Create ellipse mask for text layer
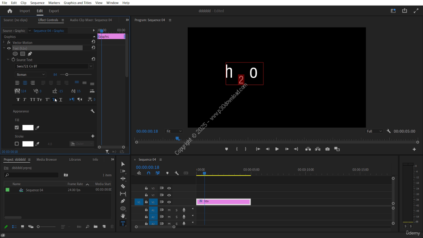The width and height of the screenshot is (423, 238). tap(15, 54)
